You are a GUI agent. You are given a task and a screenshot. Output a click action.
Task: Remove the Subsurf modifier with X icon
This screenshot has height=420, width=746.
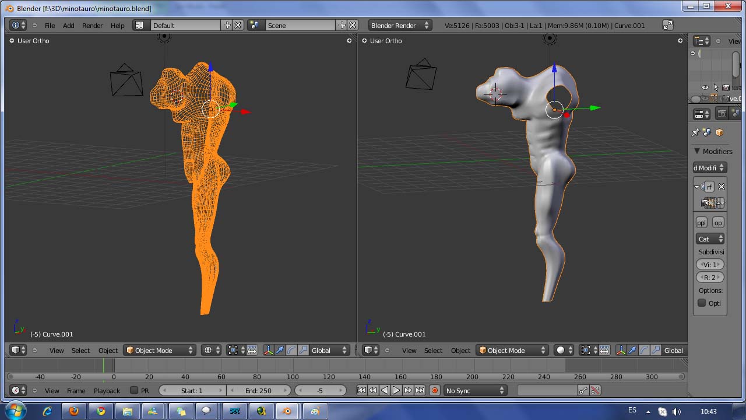(x=722, y=187)
